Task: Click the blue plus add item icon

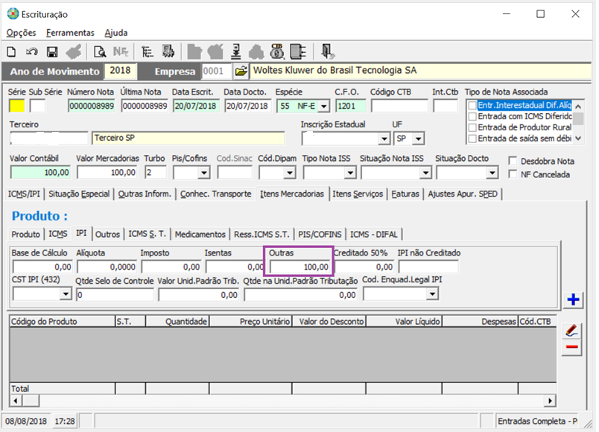Action: click(x=573, y=300)
